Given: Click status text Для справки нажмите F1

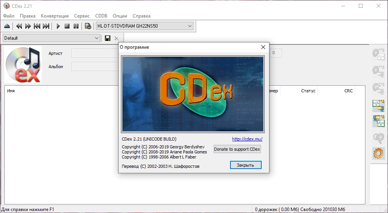Looking at the screenshot, I should 28,209.
